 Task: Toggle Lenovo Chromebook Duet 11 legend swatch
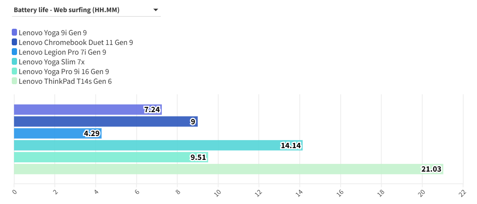pyautogui.click(x=15, y=42)
